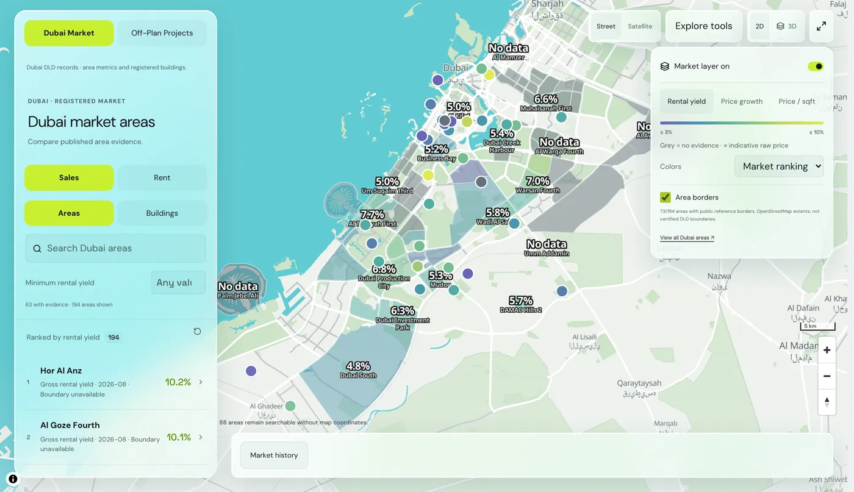The height and width of the screenshot is (492, 854).
Task: Select the DAMAC Hills 2 5.7% label
Action: (x=521, y=304)
